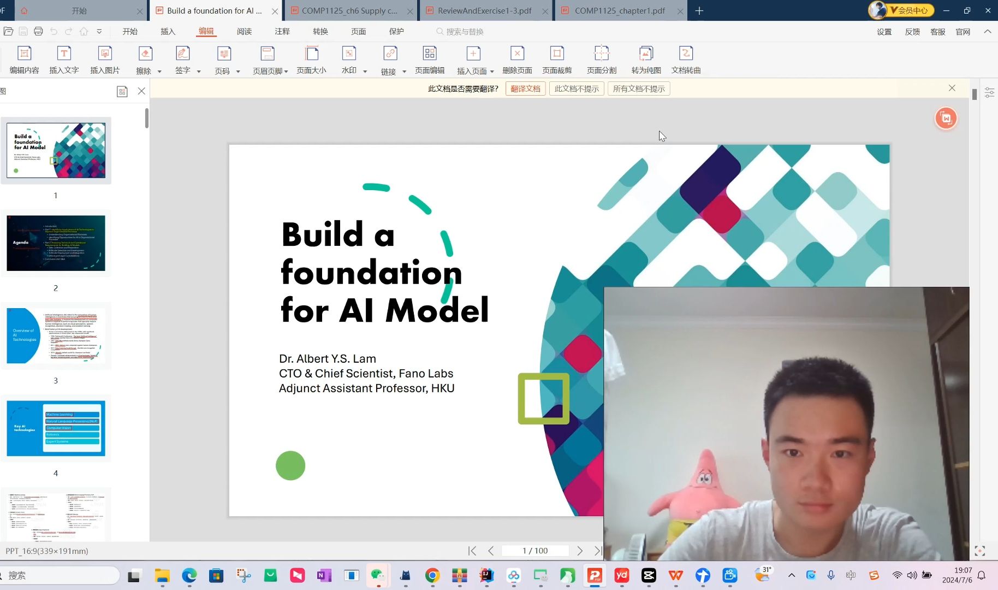Switch to the ReviewAndExercise1-3.pdf tab
Viewport: 998px width, 590px height.
coord(484,10)
